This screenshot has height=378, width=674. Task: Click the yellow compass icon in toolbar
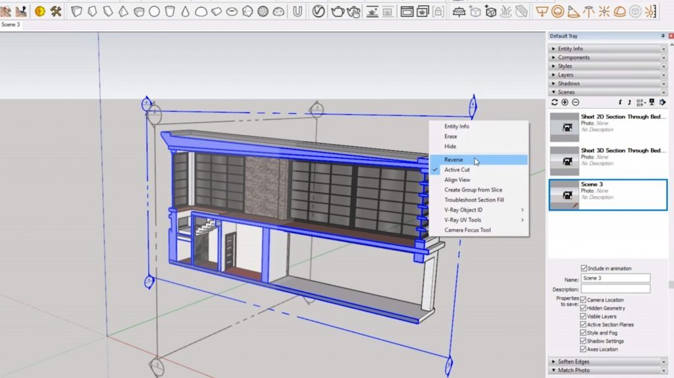[40, 11]
